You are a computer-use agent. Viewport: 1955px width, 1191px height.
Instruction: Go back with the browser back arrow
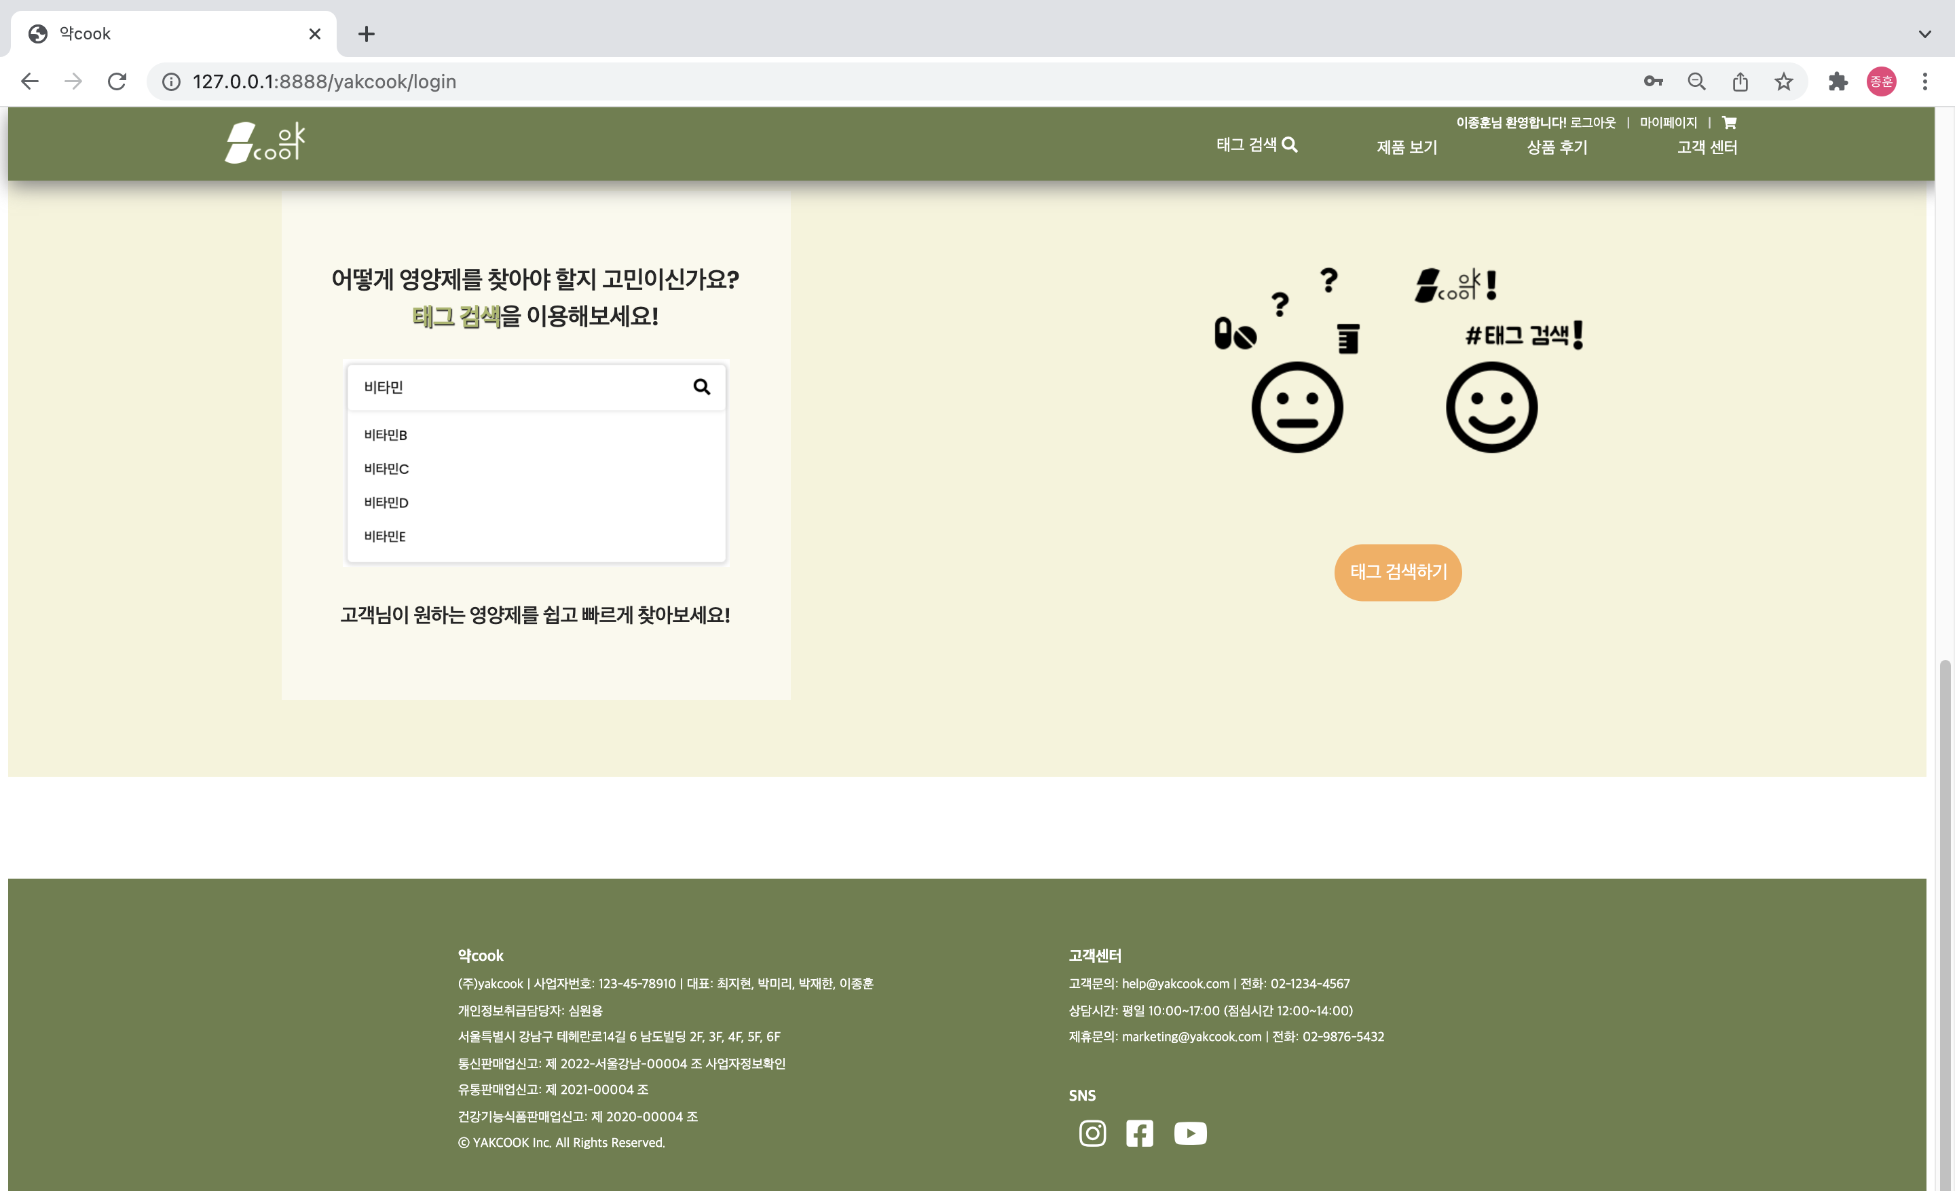30,81
